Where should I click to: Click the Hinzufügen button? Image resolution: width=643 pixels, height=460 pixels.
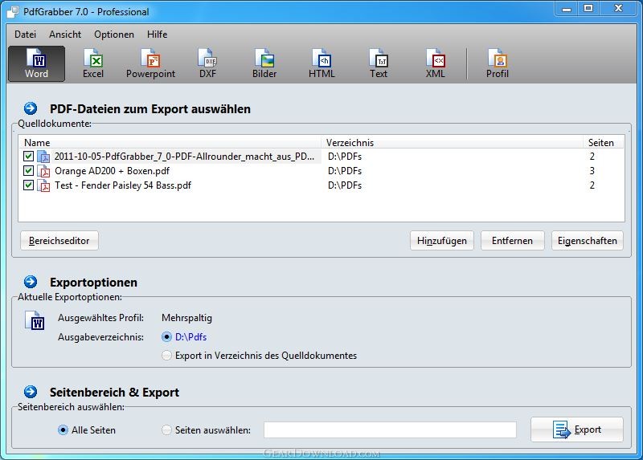click(x=441, y=241)
